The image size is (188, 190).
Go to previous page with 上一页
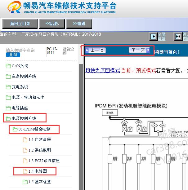(96, 50)
